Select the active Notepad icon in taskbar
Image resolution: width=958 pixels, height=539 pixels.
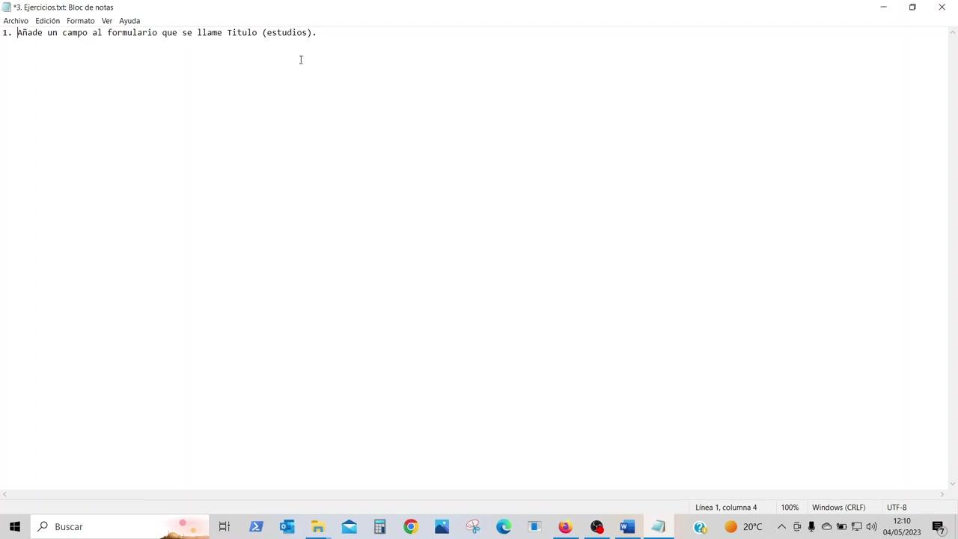click(x=659, y=527)
